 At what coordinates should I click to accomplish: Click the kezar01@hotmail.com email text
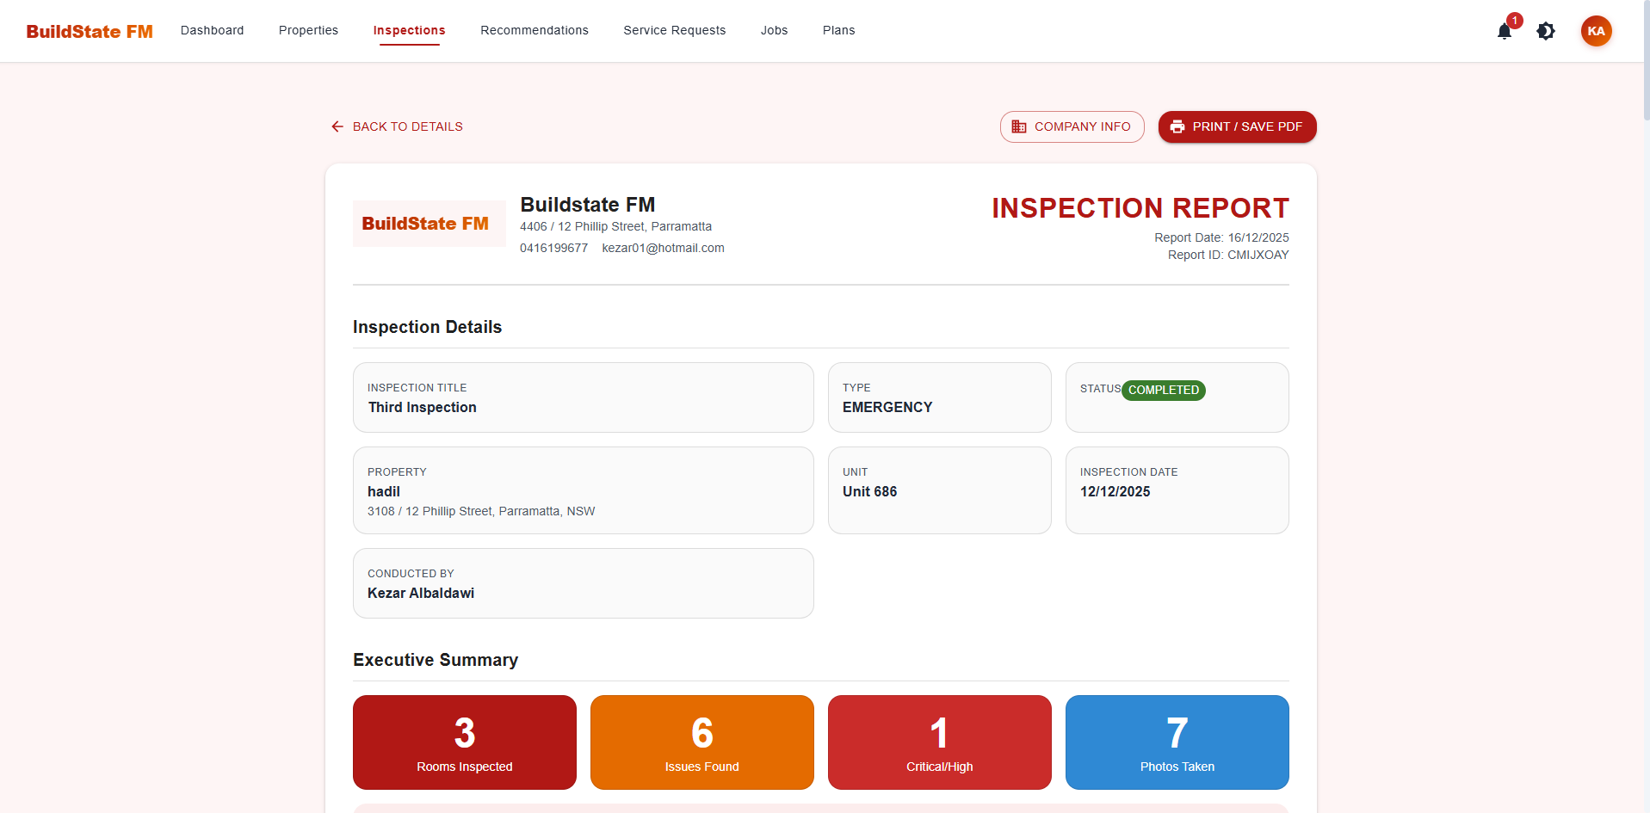pos(663,248)
